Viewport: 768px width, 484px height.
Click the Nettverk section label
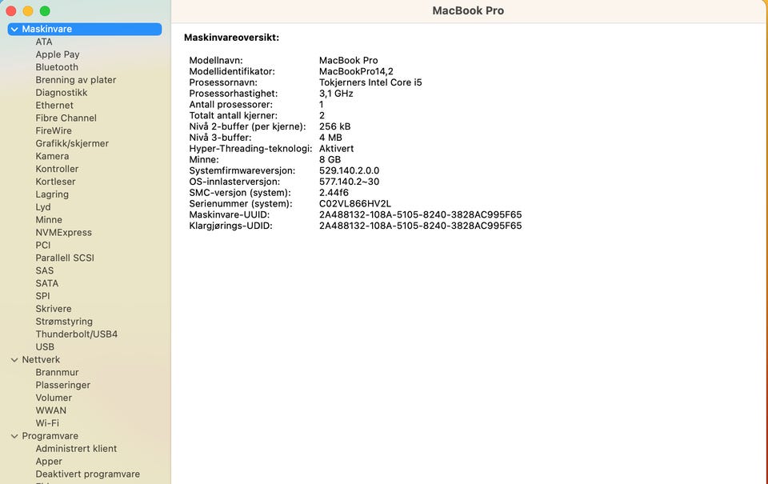(x=41, y=360)
